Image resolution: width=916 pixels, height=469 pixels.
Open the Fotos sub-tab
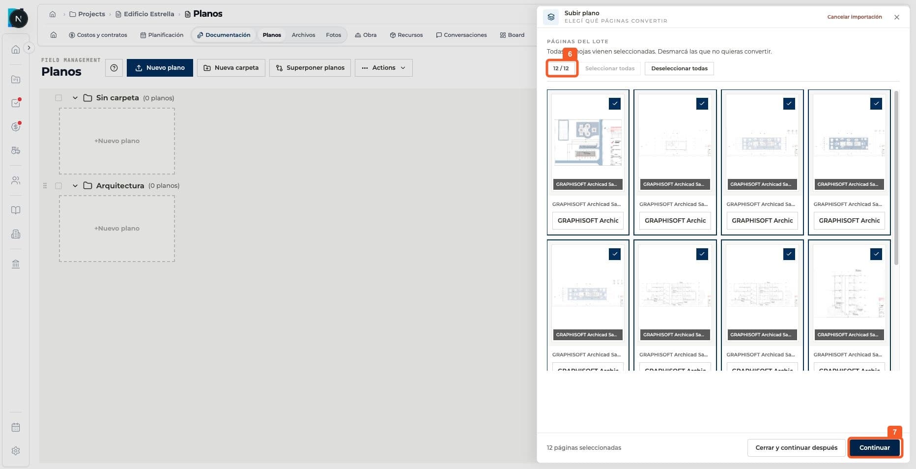tap(333, 35)
